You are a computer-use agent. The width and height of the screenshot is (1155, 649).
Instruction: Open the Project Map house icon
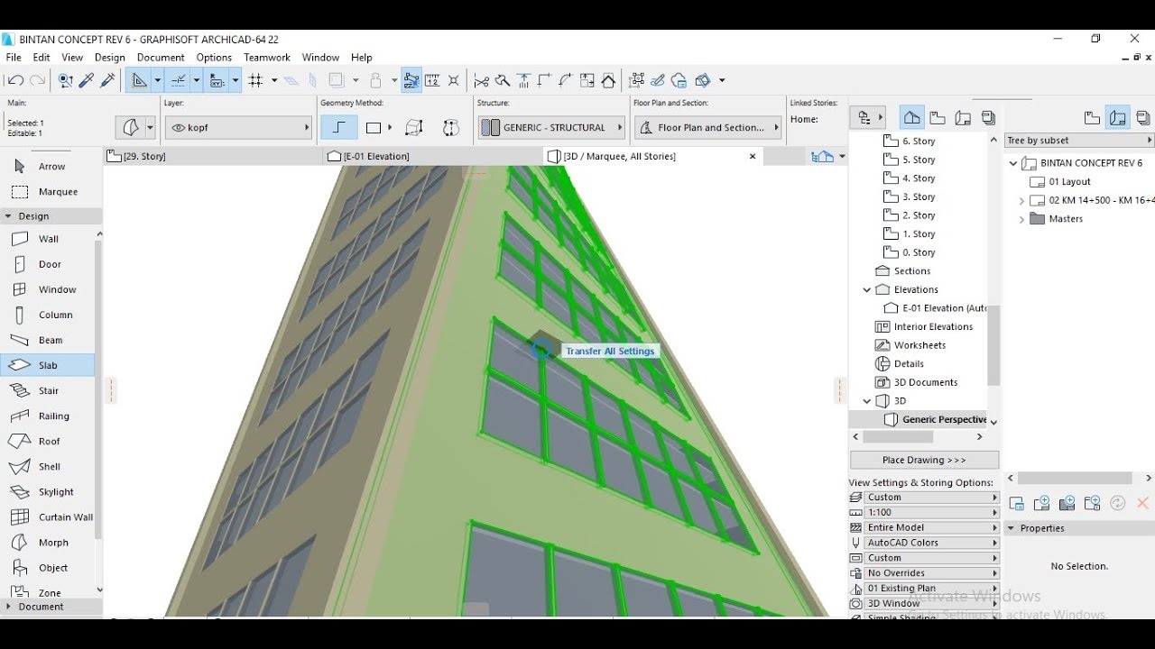[x=912, y=117]
